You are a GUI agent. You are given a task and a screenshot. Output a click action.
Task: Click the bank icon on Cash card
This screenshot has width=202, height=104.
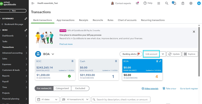point(116,61)
